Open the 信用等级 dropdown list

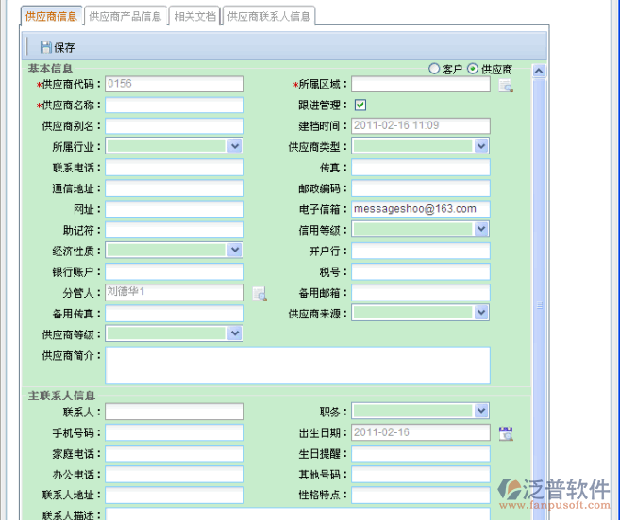click(481, 229)
